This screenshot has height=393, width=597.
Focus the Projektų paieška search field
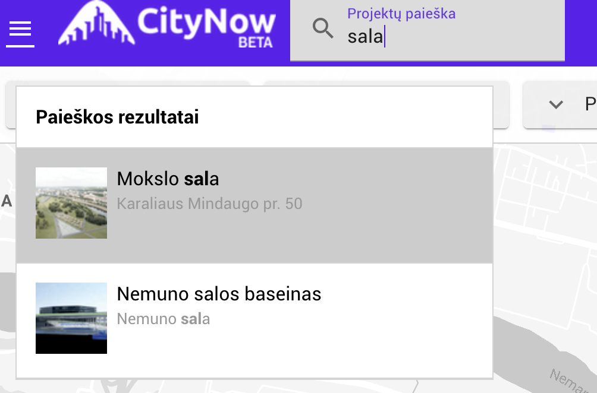[427, 30]
